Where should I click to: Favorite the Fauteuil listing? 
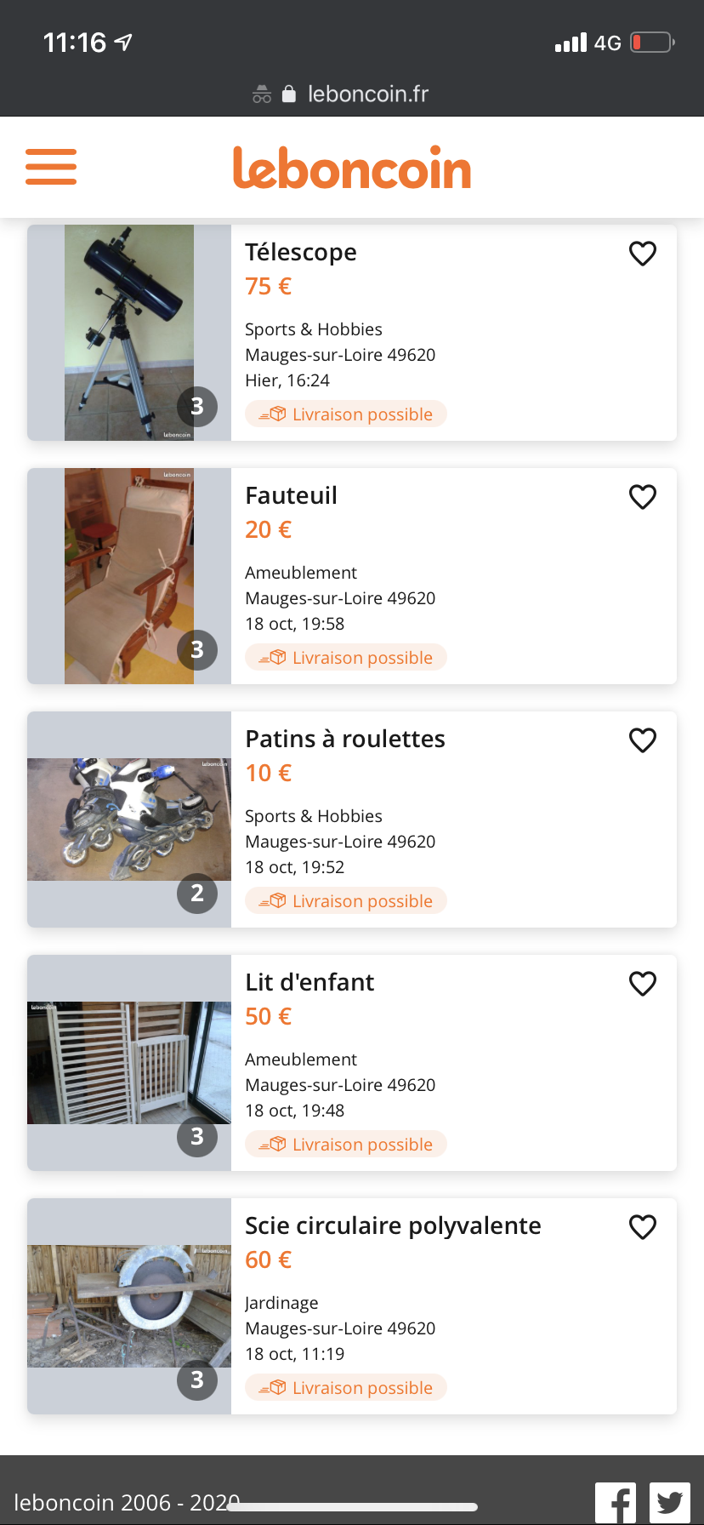(643, 497)
